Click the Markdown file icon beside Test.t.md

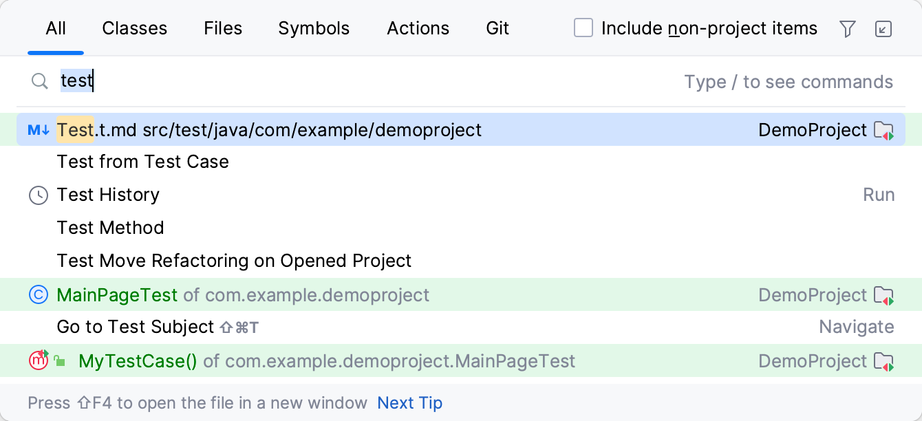tap(39, 130)
